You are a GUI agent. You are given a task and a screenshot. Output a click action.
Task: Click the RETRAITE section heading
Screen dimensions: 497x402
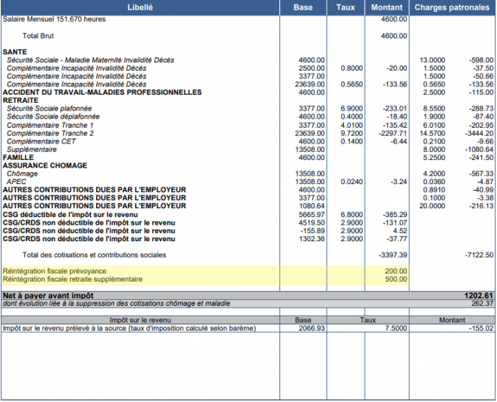click(x=20, y=100)
